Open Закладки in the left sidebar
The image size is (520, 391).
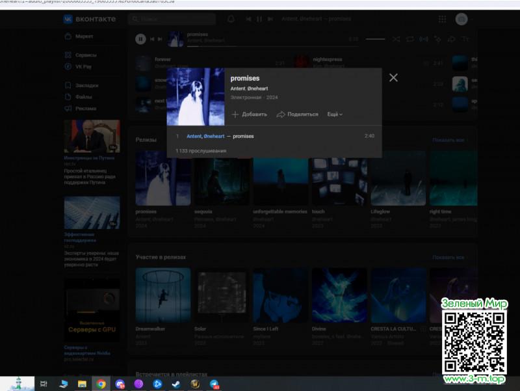coord(87,85)
